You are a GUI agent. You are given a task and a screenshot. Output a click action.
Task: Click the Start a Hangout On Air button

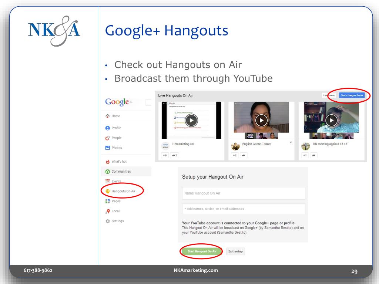(x=352, y=95)
